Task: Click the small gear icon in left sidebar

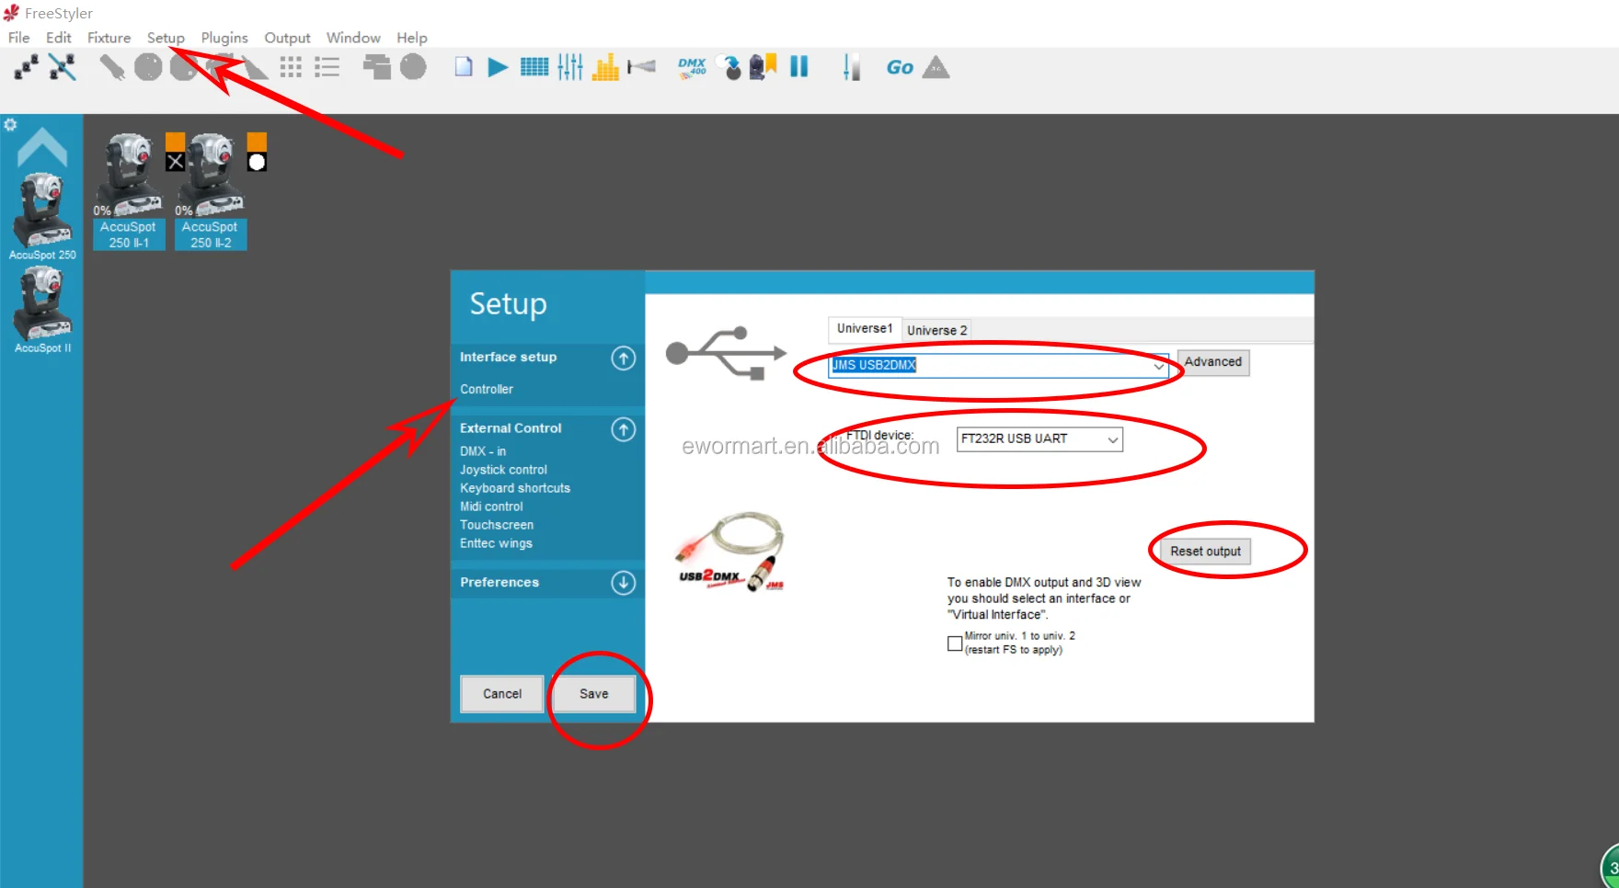Action: tap(10, 124)
